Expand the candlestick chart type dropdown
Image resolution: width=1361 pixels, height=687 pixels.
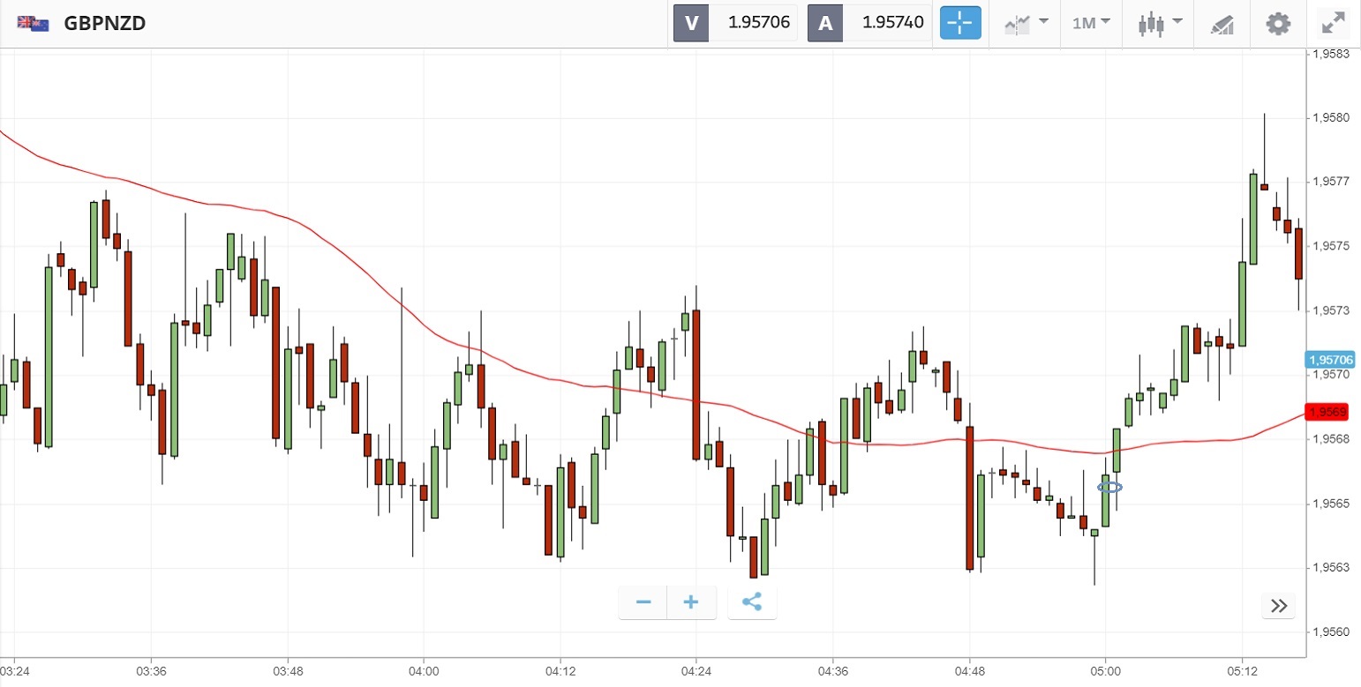click(x=1160, y=23)
